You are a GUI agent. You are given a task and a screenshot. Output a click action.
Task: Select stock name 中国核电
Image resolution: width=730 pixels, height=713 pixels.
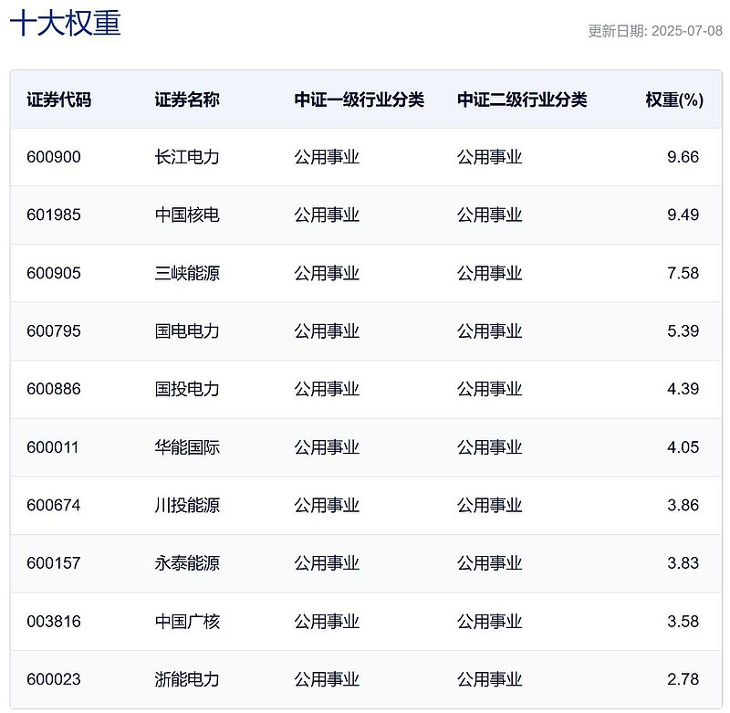(x=187, y=215)
